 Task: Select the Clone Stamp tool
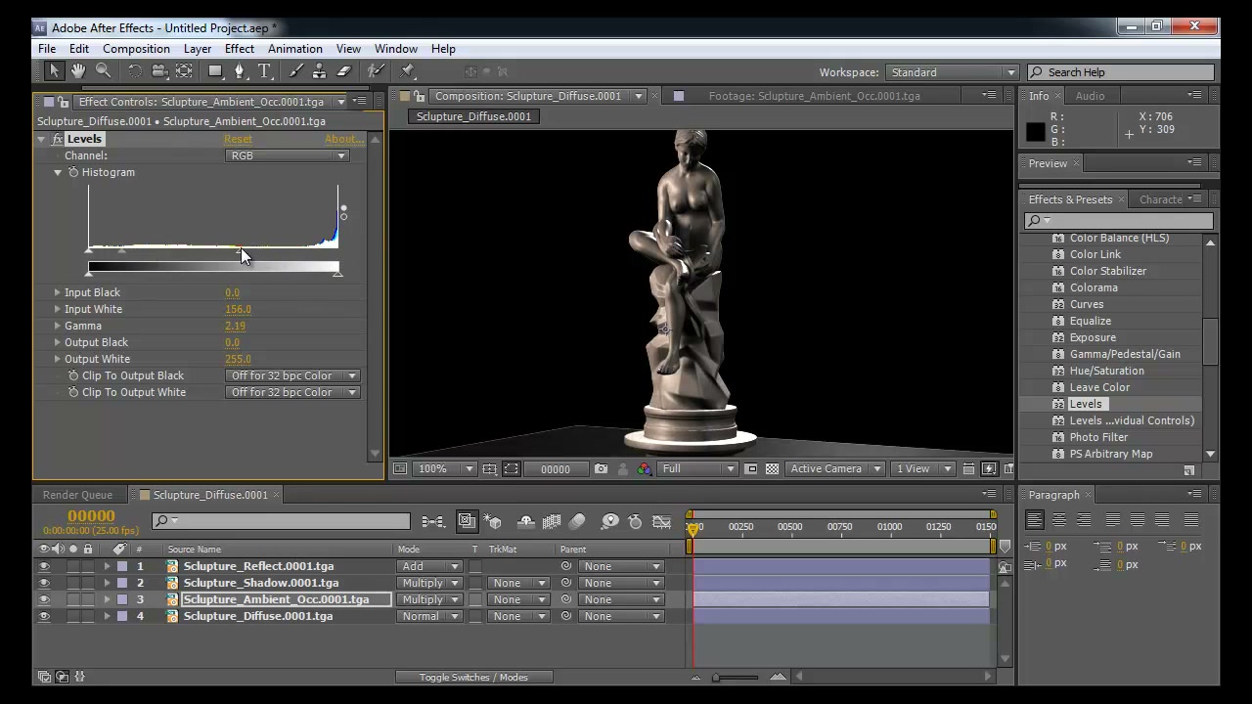320,71
